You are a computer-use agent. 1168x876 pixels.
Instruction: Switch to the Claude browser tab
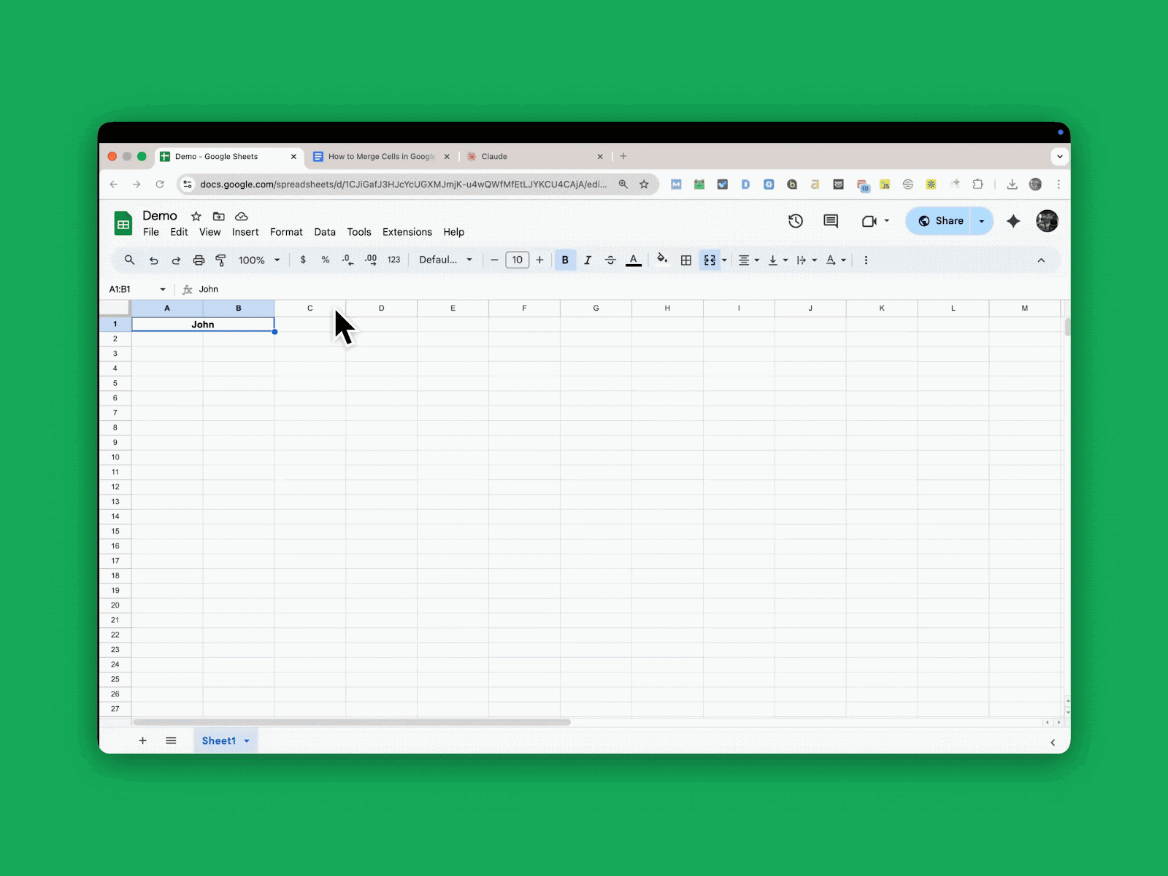pyautogui.click(x=493, y=156)
